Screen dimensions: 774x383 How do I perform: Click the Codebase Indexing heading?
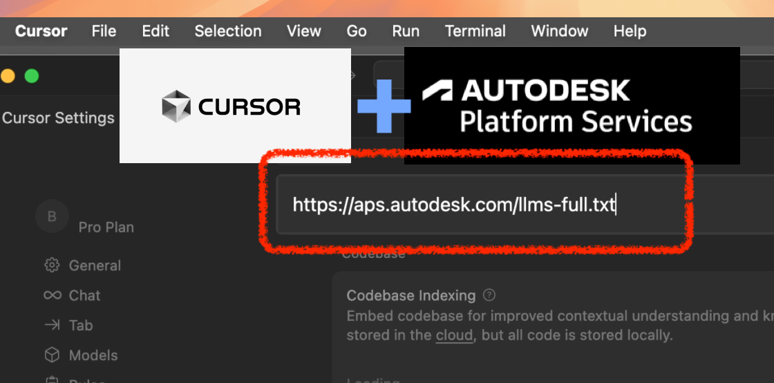tap(411, 295)
